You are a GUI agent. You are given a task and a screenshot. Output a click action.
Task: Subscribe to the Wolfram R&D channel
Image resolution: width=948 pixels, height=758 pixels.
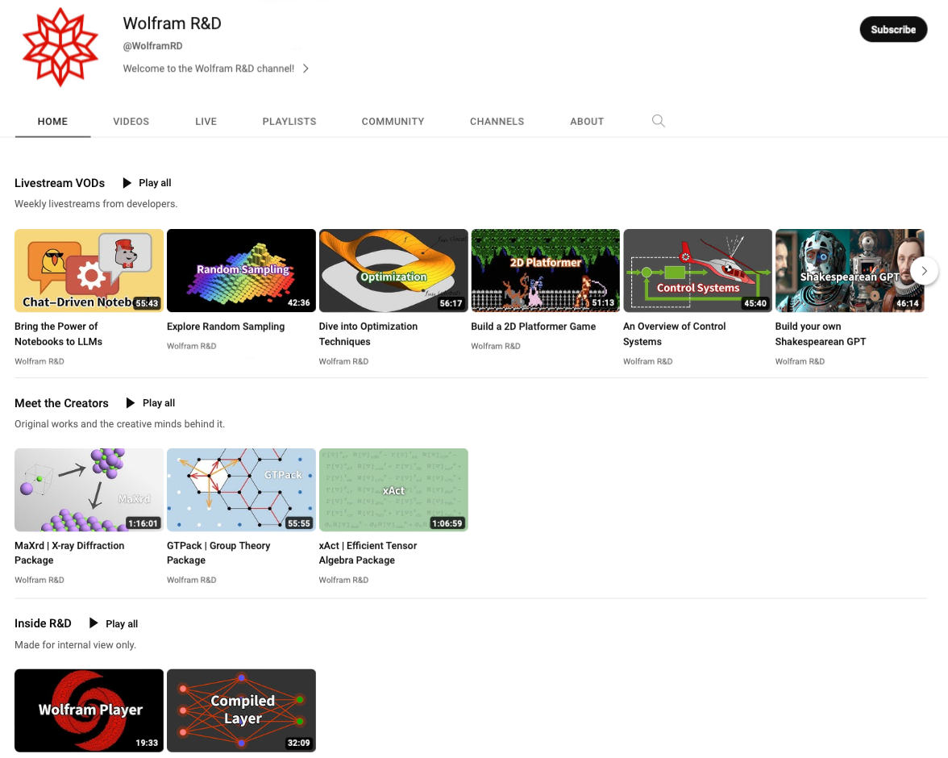click(x=893, y=30)
